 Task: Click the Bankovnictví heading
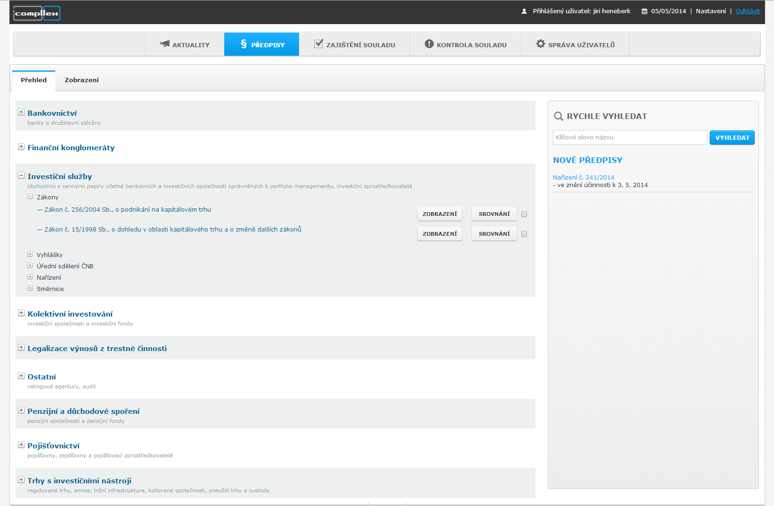(x=52, y=113)
